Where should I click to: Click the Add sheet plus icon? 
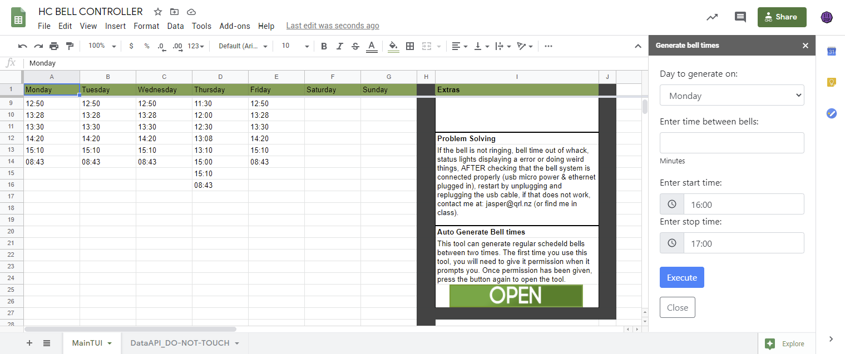click(x=29, y=343)
